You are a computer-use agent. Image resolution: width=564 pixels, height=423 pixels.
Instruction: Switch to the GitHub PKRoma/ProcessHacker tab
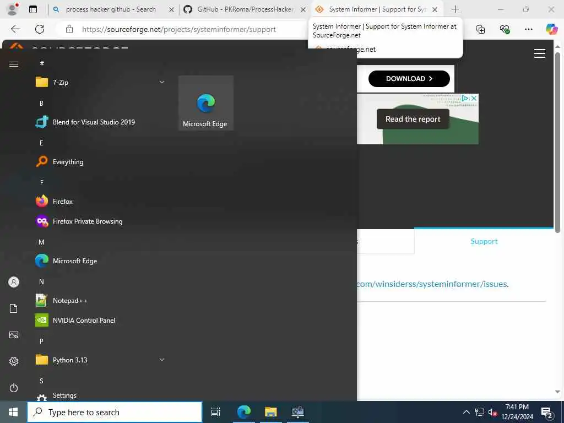click(245, 9)
